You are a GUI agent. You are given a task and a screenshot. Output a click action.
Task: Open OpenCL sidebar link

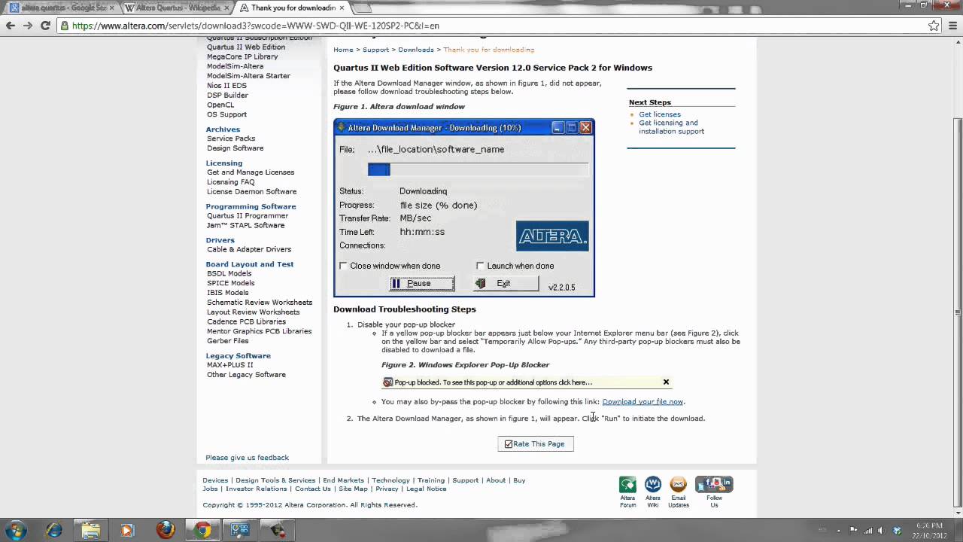(220, 105)
